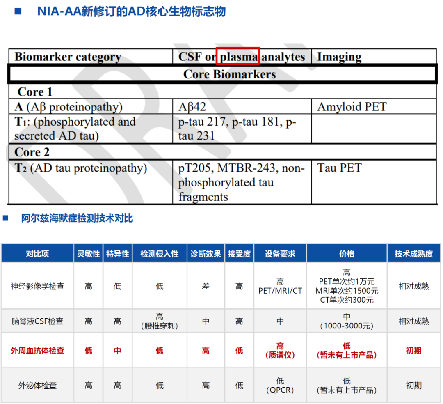Click the Aβ42 analyte cell
Image resolution: width=443 pixels, height=404 pixels.
pos(192,107)
